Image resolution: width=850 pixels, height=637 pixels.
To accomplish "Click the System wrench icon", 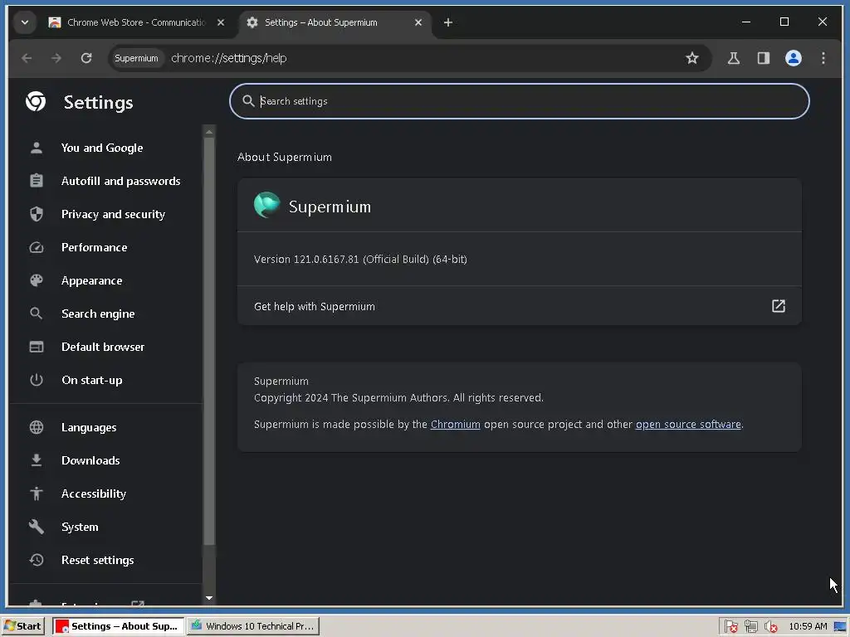I will 37,527.
